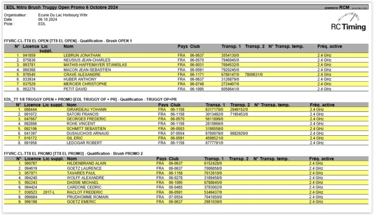
Task: Click transponder '7946045/0'
Action: (x=230, y=60)
